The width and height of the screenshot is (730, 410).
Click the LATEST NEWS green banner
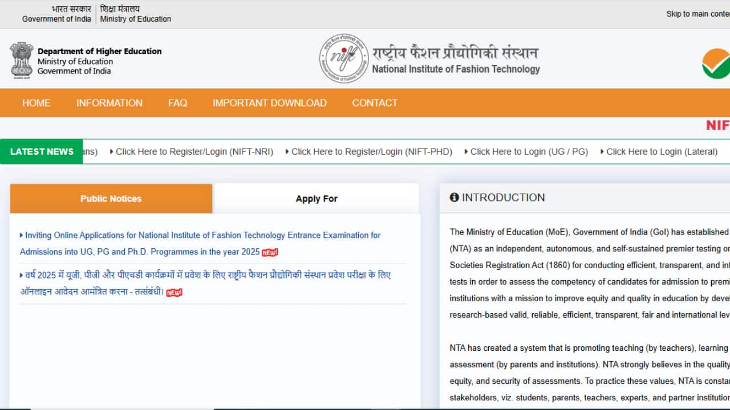click(42, 151)
